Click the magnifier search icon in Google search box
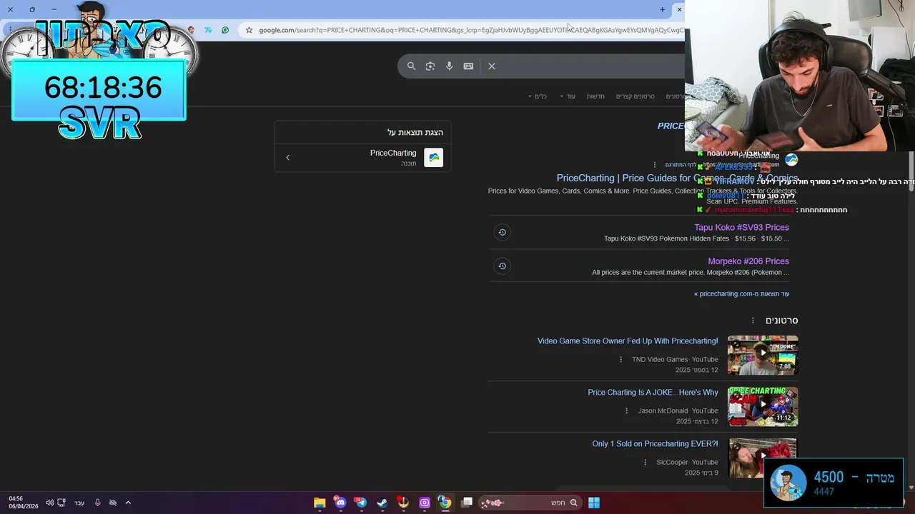Screen dimensions: 915x514 click(411, 66)
